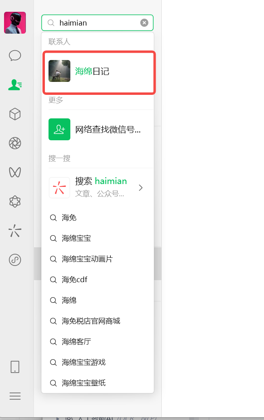
Task: Open the Chats speech bubble icon
Action: pyautogui.click(x=15, y=56)
